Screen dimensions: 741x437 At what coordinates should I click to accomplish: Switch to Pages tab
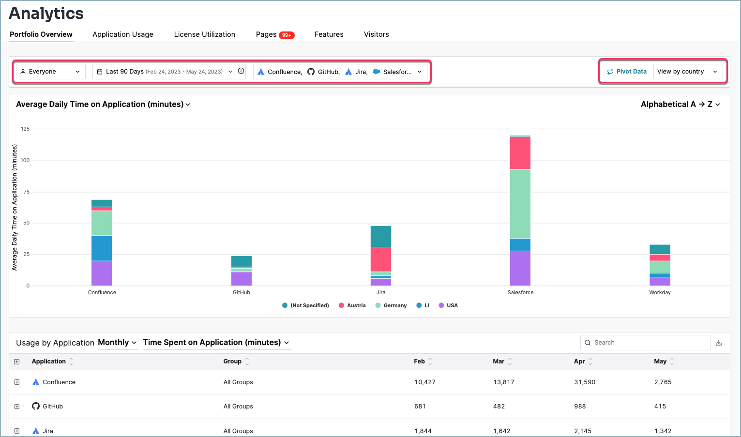(x=266, y=34)
